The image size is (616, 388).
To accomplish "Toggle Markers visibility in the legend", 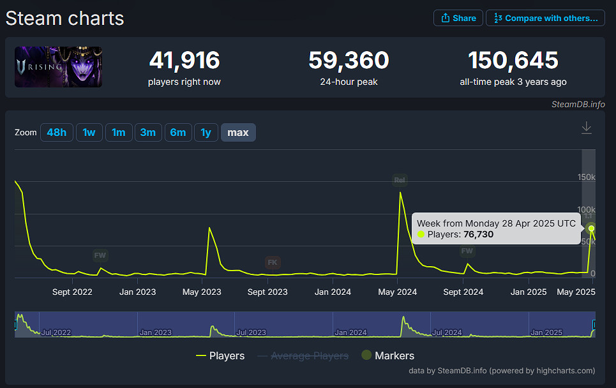I will click(387, 355).
